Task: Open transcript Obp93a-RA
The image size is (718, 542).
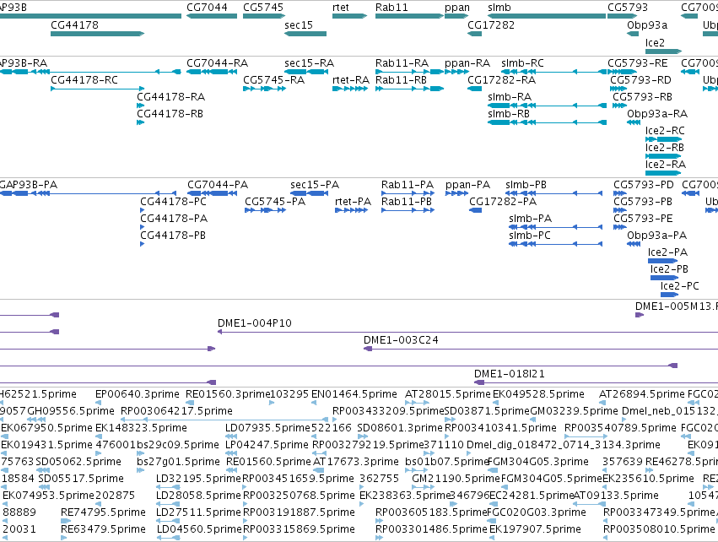Action: click(657, 114)
